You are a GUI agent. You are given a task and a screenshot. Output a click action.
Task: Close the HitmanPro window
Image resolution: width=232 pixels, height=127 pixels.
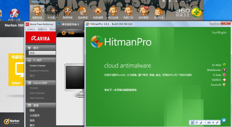pos(226,23)
